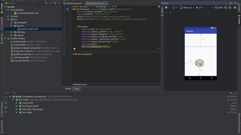Viewport: 241px width, 135px height.
Task: Open build.gradle (Module: app)
Action: pyautogui.click(x=26, y=45)
